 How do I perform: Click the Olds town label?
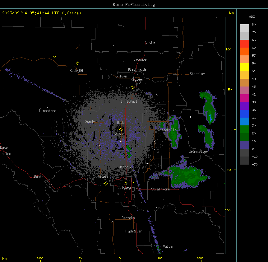click(121, 123)
